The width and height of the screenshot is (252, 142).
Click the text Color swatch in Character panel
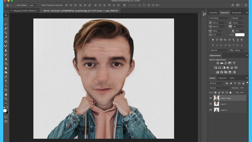[240, 35]
